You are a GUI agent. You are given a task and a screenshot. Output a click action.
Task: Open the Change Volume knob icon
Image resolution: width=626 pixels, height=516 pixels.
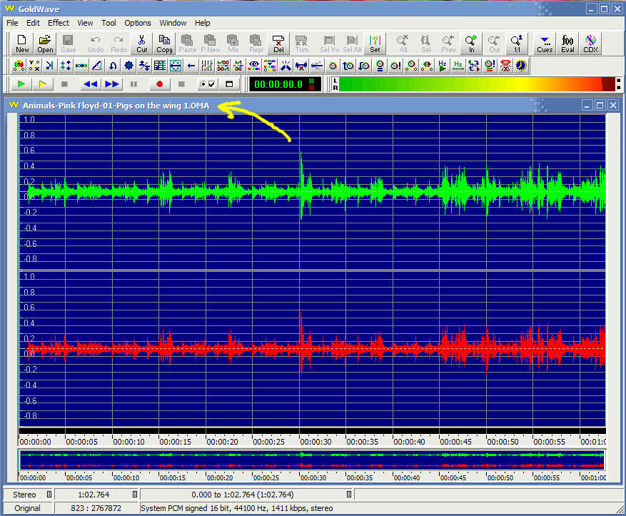click(x=333, y=66)
